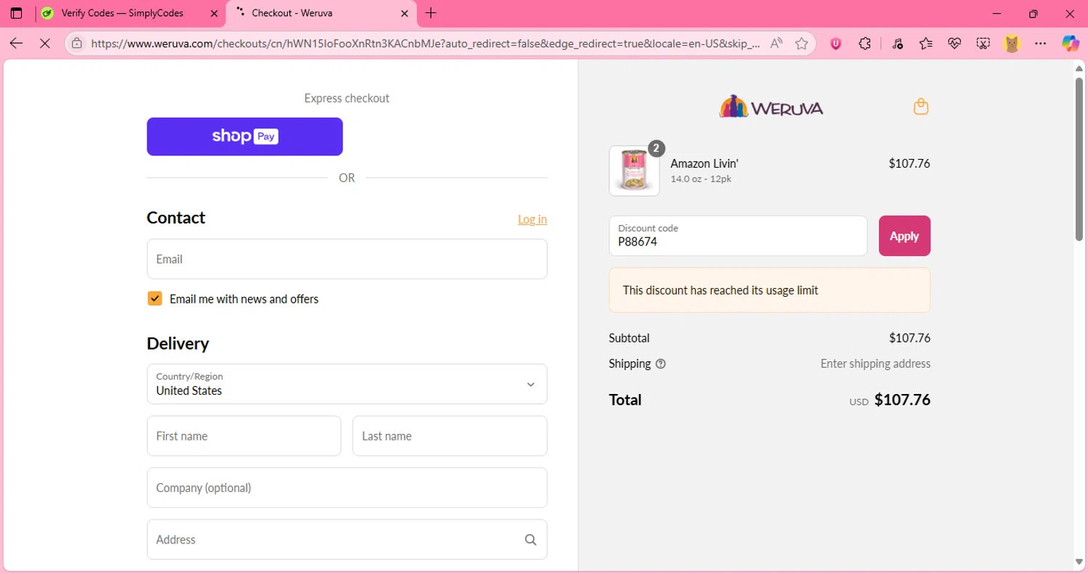Click the Amazon Livin' product name
Screen dimensions: 1088x574
pyautogui.click(x=704, y=164)
